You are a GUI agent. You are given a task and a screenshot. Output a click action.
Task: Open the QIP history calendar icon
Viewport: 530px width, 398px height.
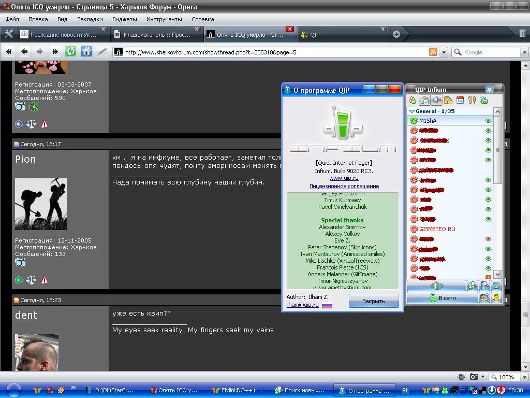pos(460,100)
